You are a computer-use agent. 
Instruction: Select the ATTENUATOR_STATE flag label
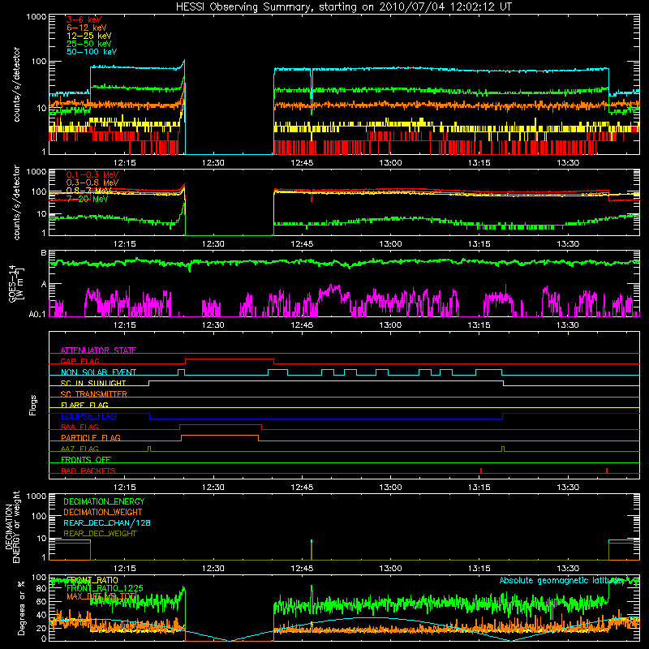[98, 350]
